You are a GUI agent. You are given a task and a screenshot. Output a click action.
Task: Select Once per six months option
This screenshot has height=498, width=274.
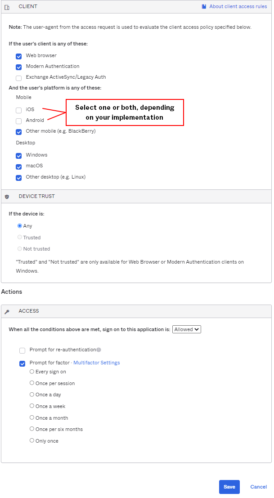[32, 429]
